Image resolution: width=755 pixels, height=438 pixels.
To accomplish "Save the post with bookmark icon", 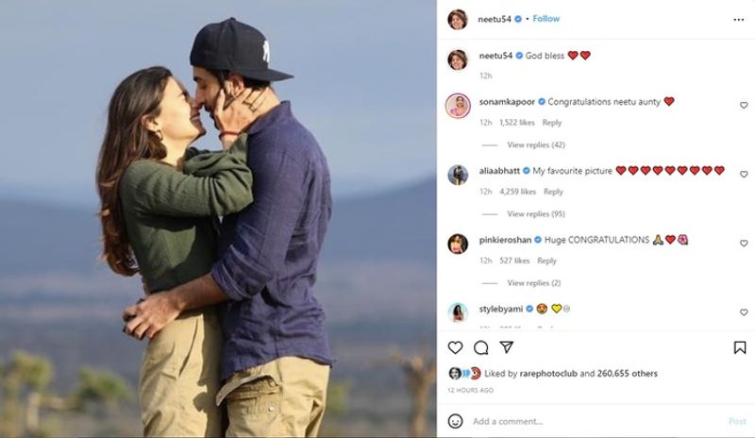I will click(740, 347).
